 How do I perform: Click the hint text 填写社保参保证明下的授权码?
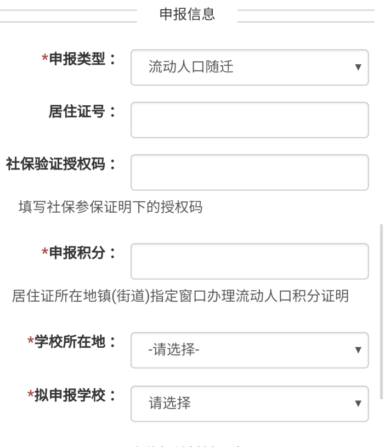pyautogui.click(x=111, y=207)
